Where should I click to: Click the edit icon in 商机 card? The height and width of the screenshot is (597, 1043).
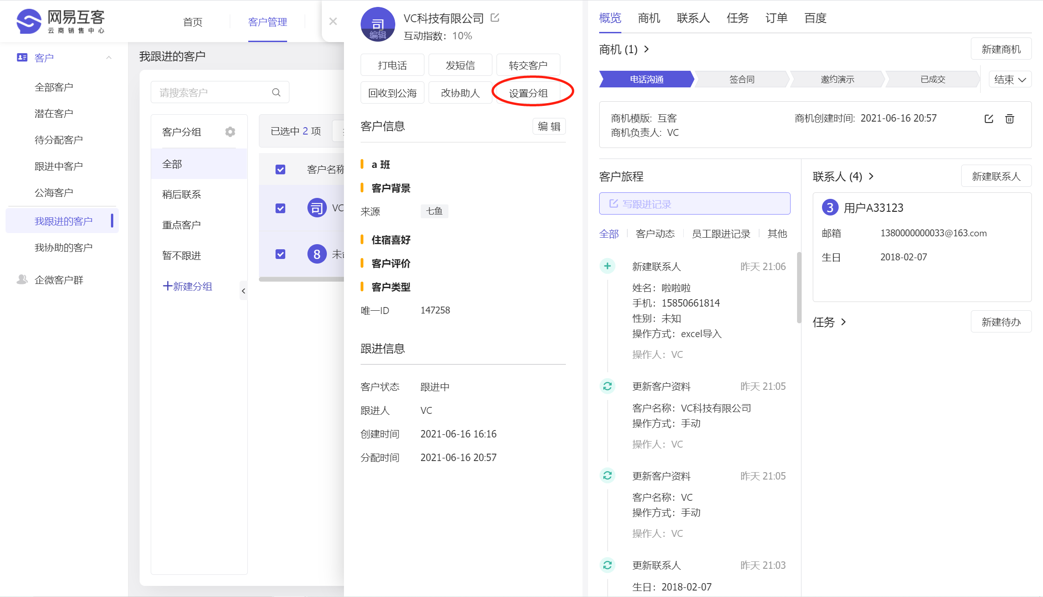pos(989,119)
